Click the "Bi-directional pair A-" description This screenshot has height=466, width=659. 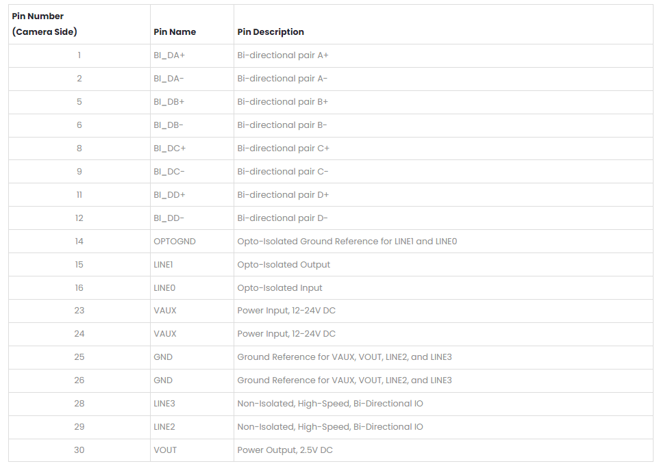click(282, 79)
